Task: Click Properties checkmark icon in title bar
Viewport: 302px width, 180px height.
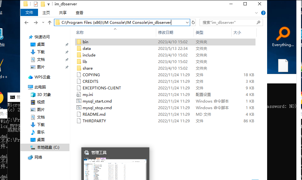Action: tap(36, 4)
